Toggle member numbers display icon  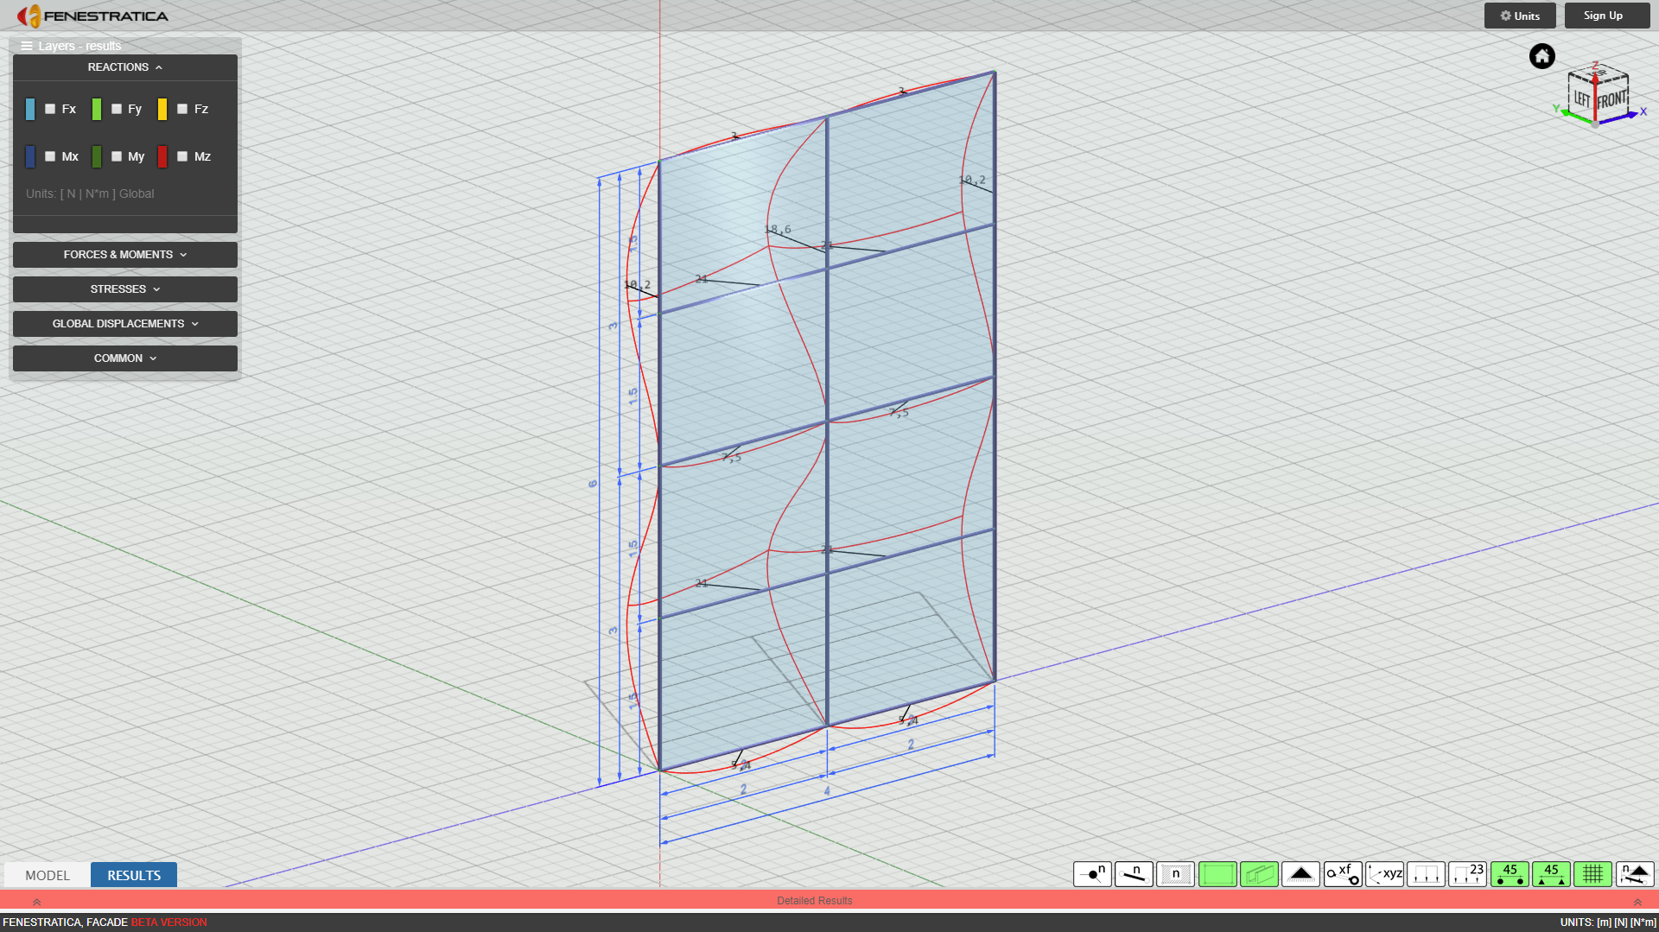pyautogui.click(x=1134, y=874)
